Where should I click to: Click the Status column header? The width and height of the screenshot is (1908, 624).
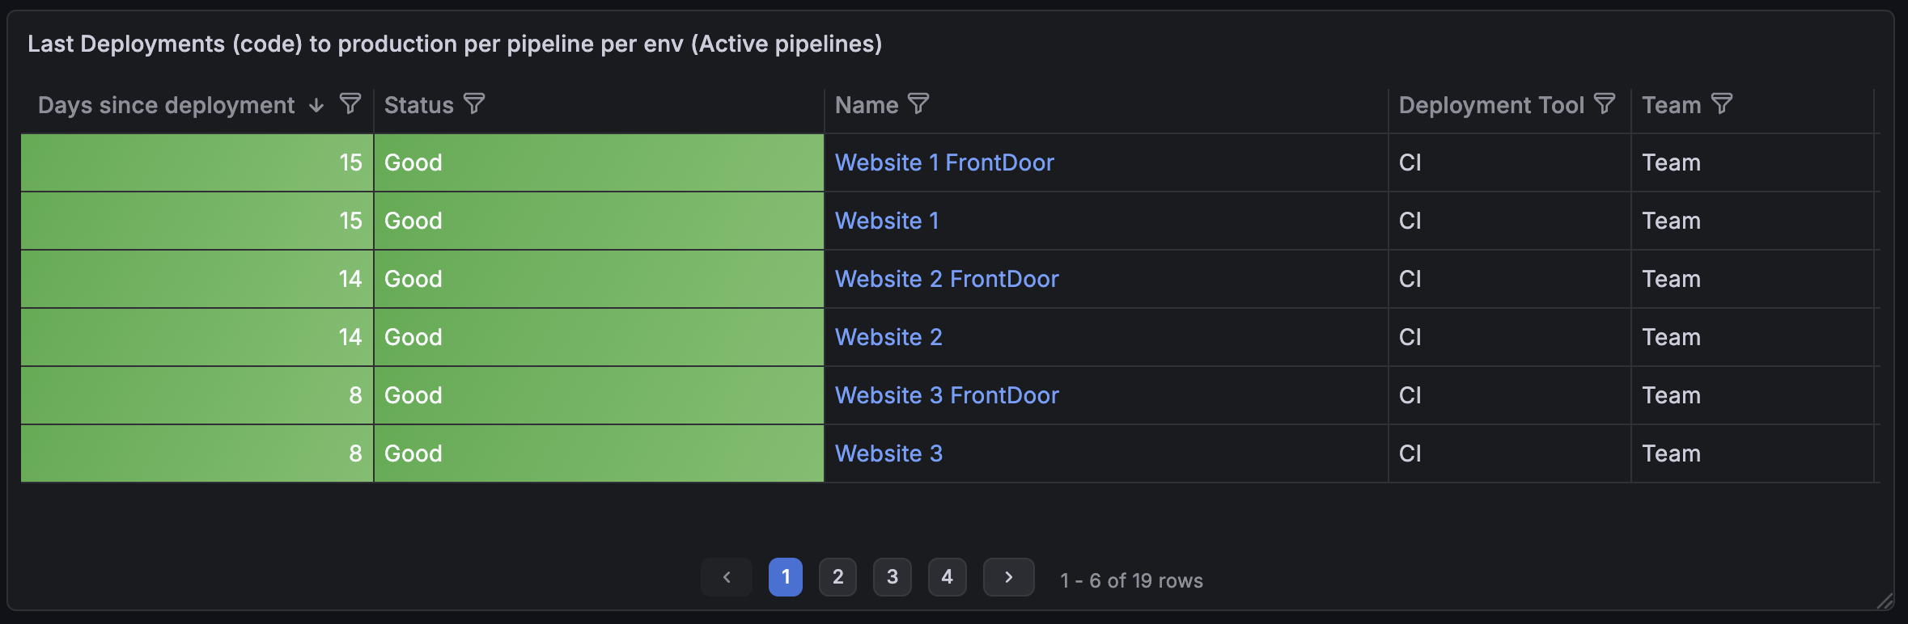419,105
